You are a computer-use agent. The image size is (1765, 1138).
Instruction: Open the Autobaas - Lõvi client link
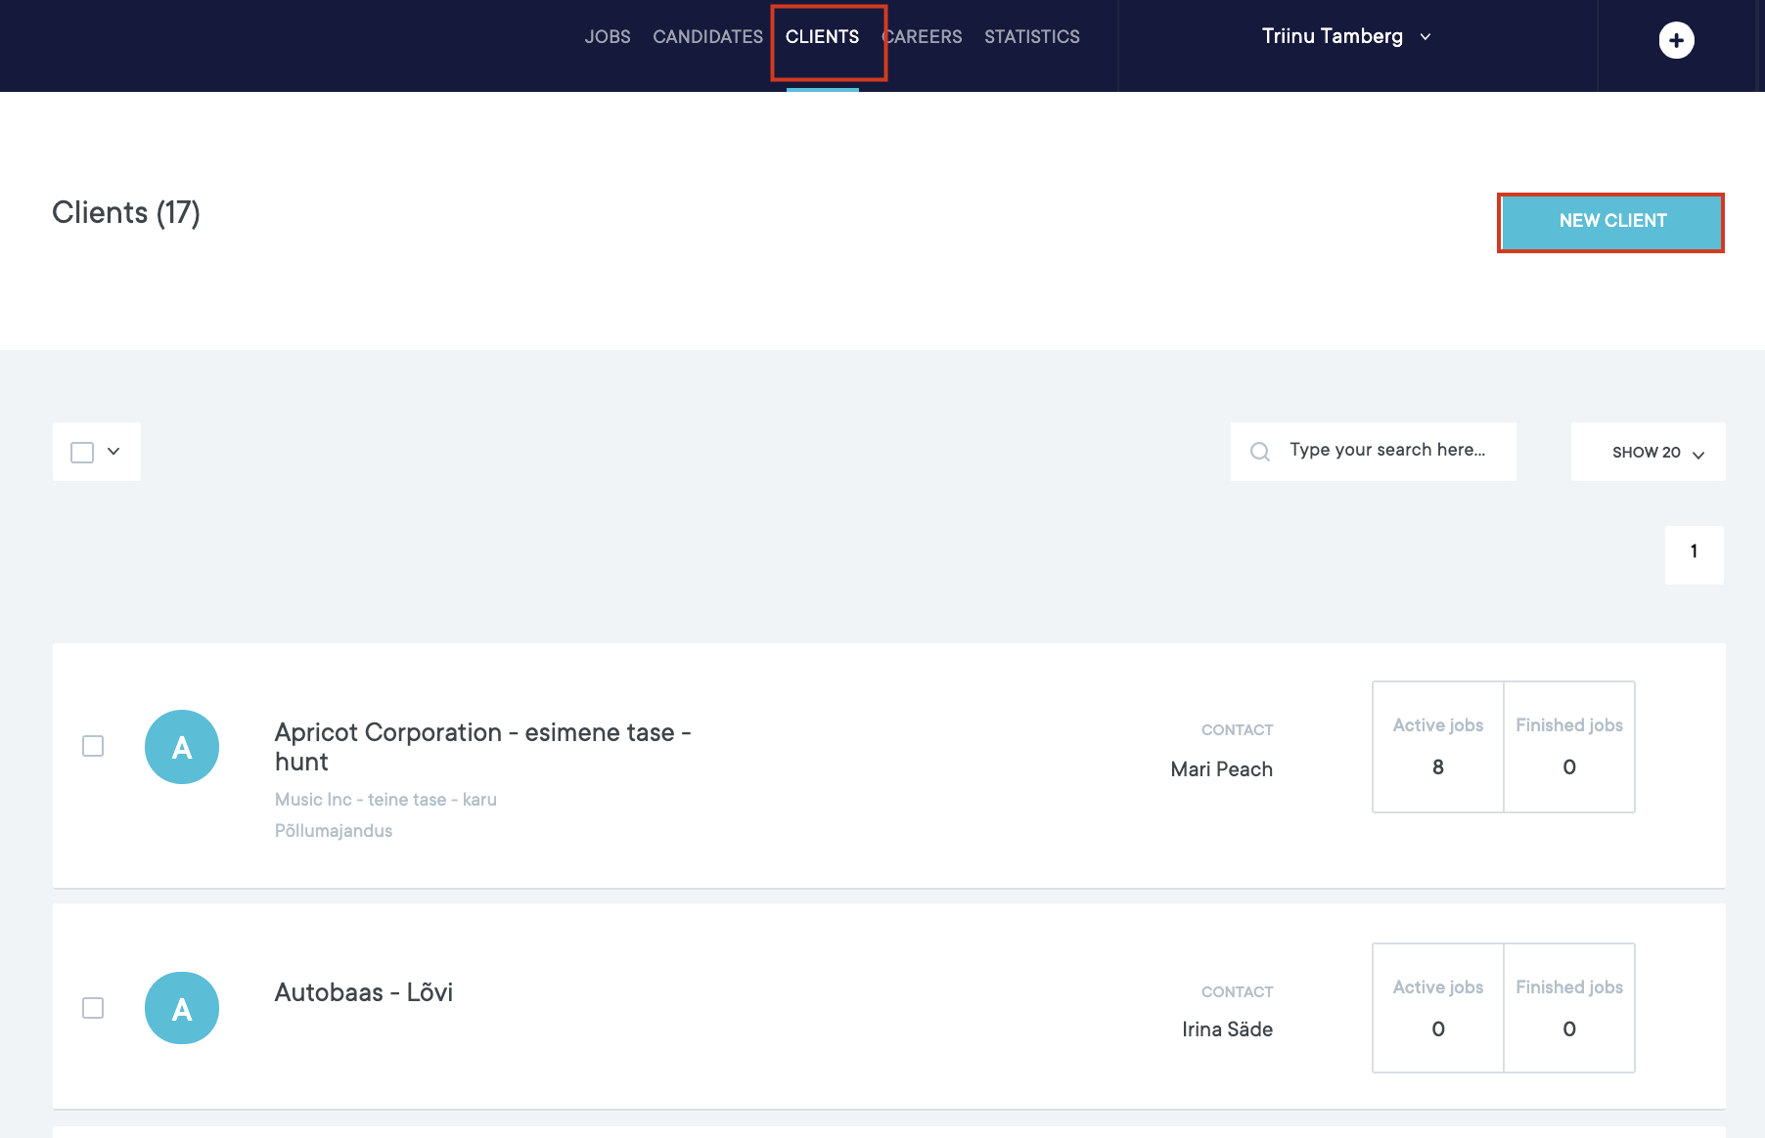click(363, 992)
